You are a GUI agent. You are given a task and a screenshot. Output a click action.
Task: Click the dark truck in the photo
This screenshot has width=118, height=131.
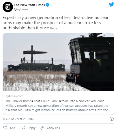pos(90,62)
